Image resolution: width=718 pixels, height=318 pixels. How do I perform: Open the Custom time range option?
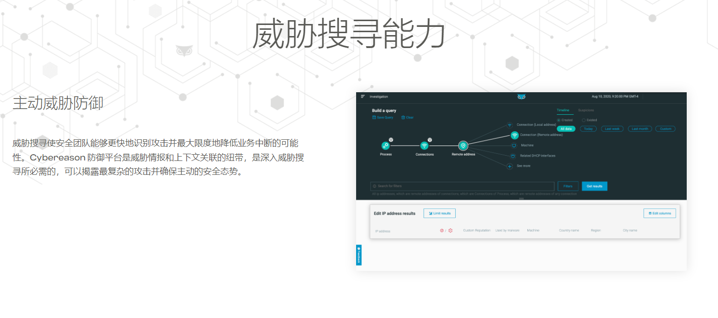click(x=665, y=129)
